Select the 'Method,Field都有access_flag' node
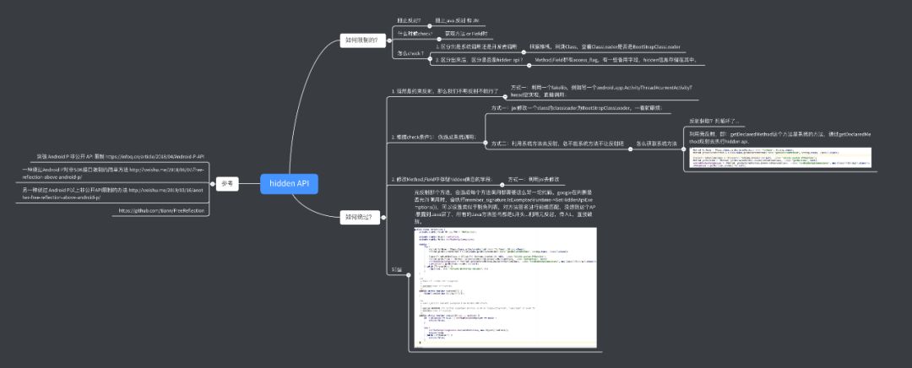The image size is (912, 368). click(615, 60)
